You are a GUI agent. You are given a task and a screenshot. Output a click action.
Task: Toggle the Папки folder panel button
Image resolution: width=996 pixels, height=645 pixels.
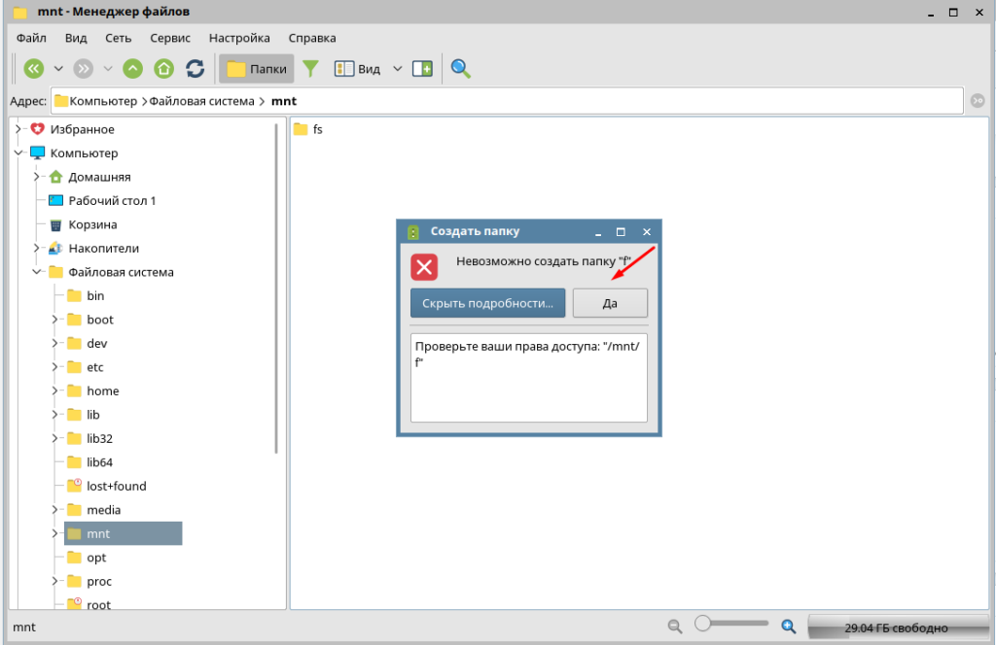tap(257, 69)
